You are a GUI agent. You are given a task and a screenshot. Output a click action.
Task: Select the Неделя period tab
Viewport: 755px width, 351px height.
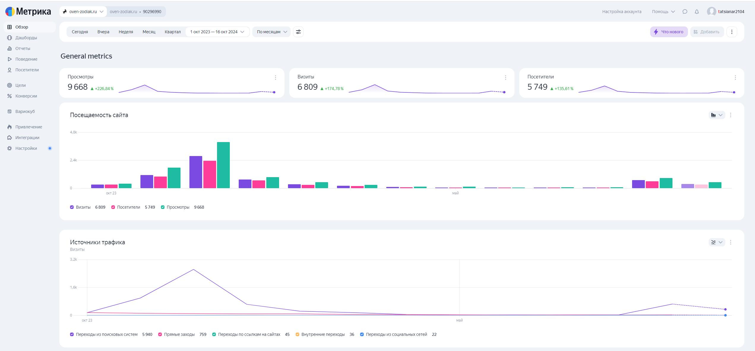[126, 32]
